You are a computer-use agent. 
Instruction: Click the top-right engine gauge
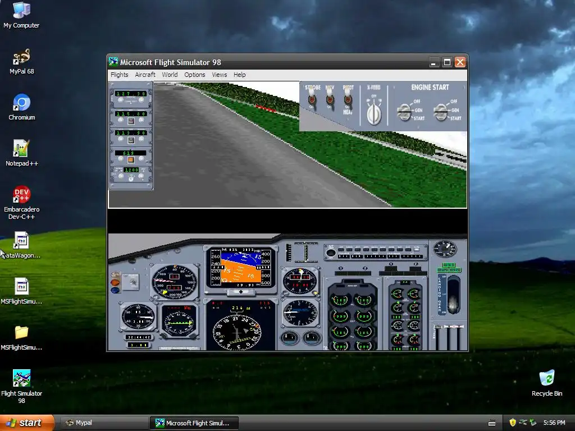364,300
